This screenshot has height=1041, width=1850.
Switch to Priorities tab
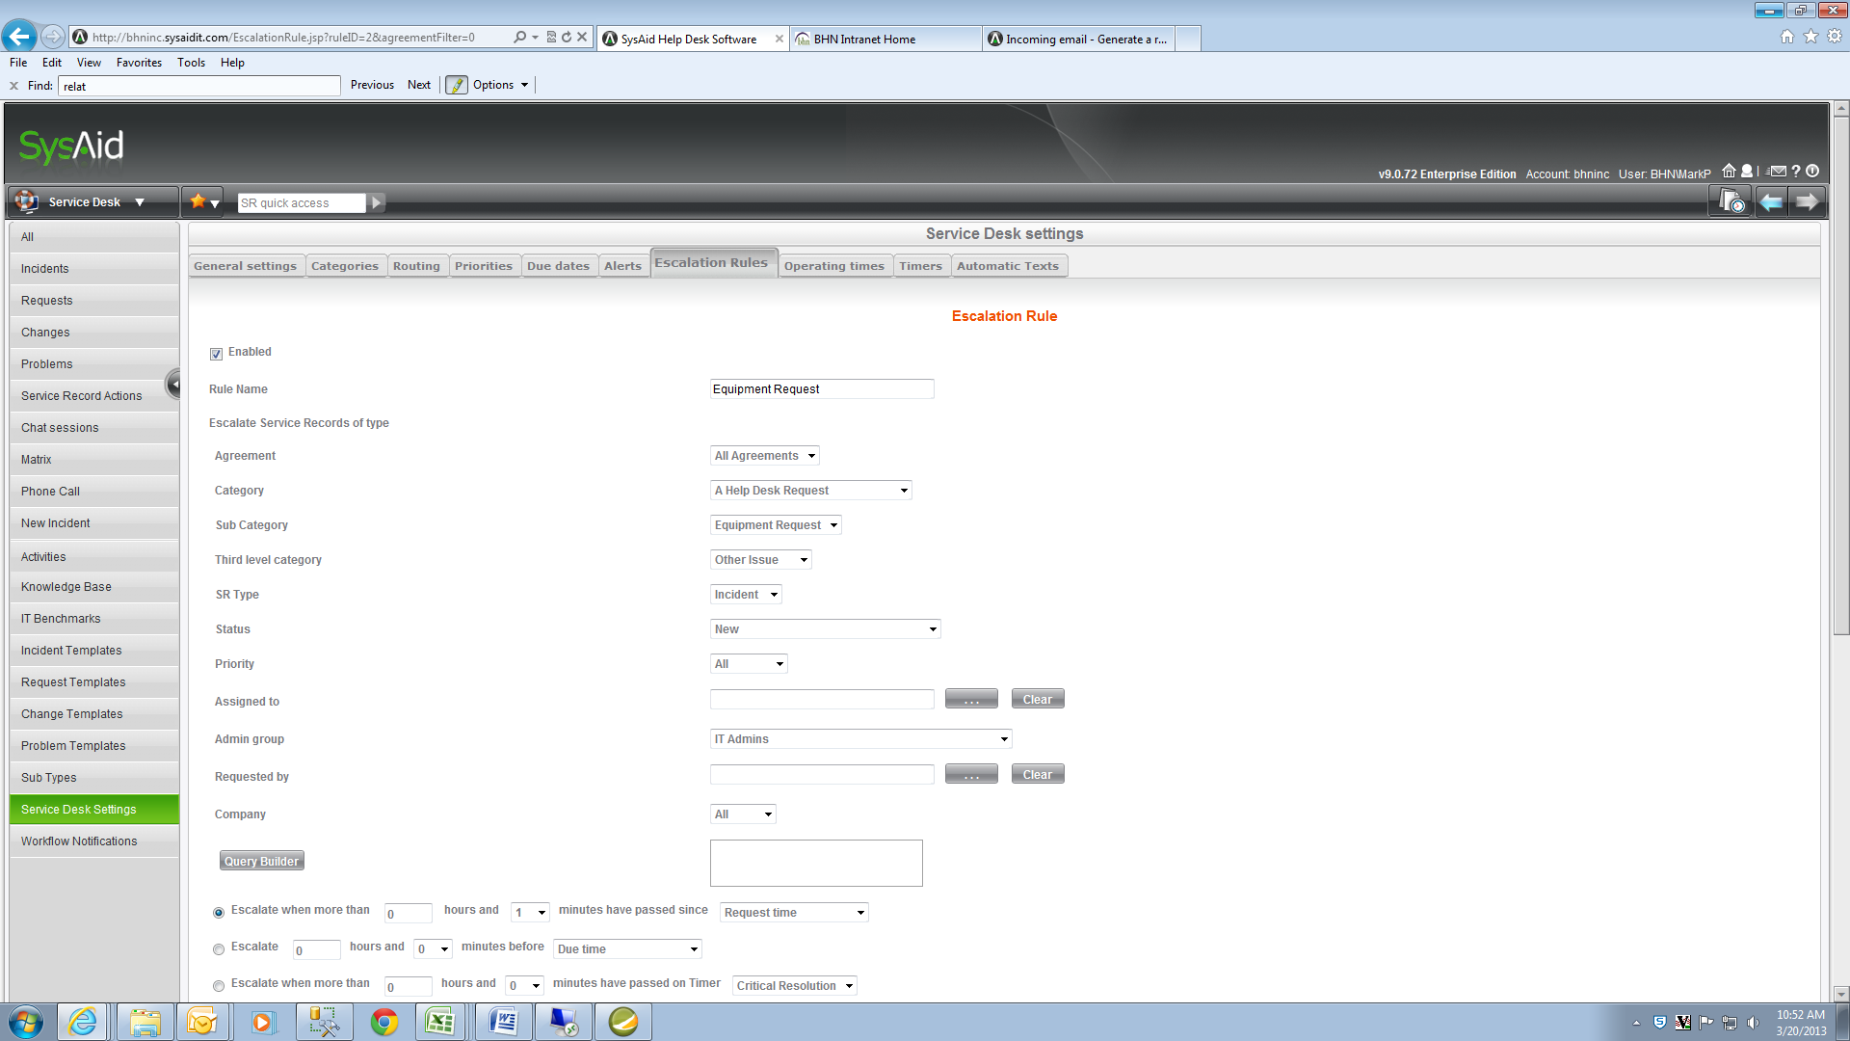click(484, 266)
